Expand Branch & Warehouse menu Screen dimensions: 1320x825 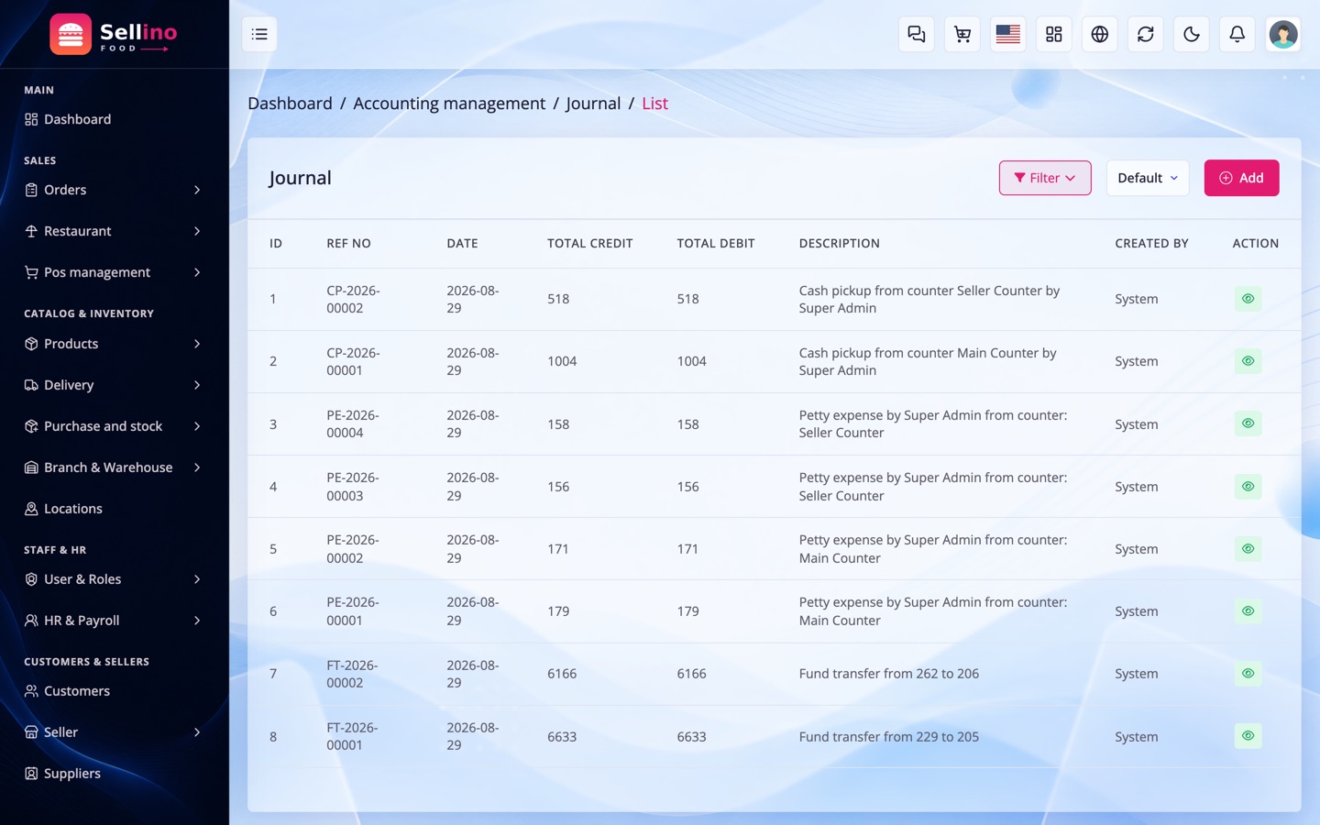(114, 467)
